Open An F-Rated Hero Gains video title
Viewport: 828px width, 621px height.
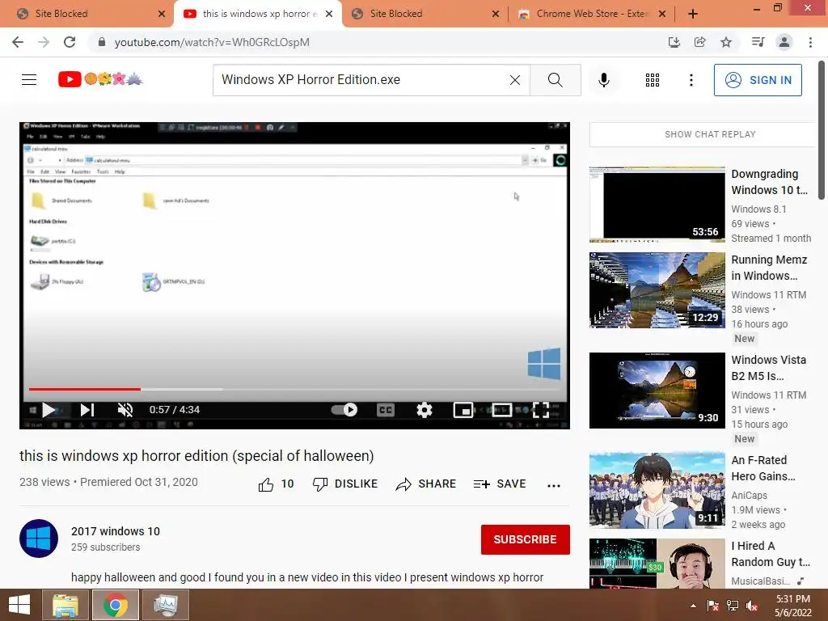(x=763, y=468)
